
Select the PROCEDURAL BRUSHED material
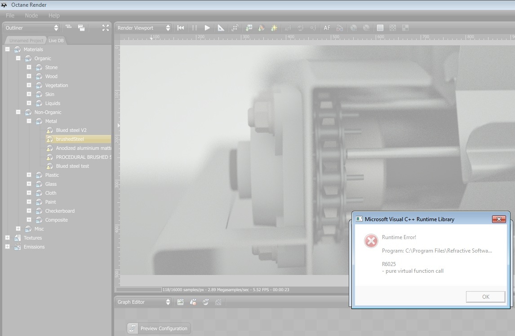tap(84, 157)
